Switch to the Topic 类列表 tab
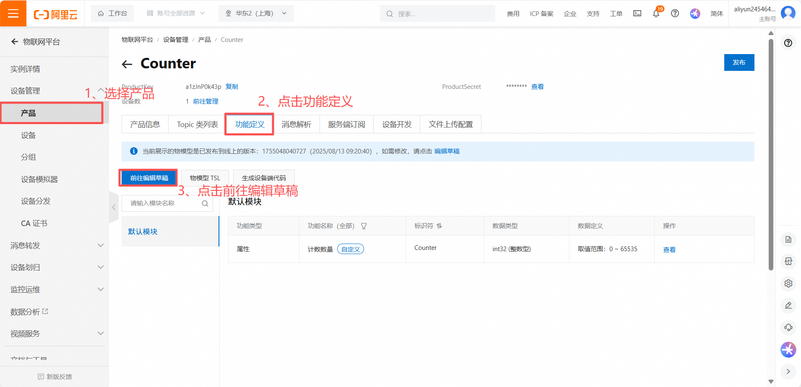 (x=197, y=125)
